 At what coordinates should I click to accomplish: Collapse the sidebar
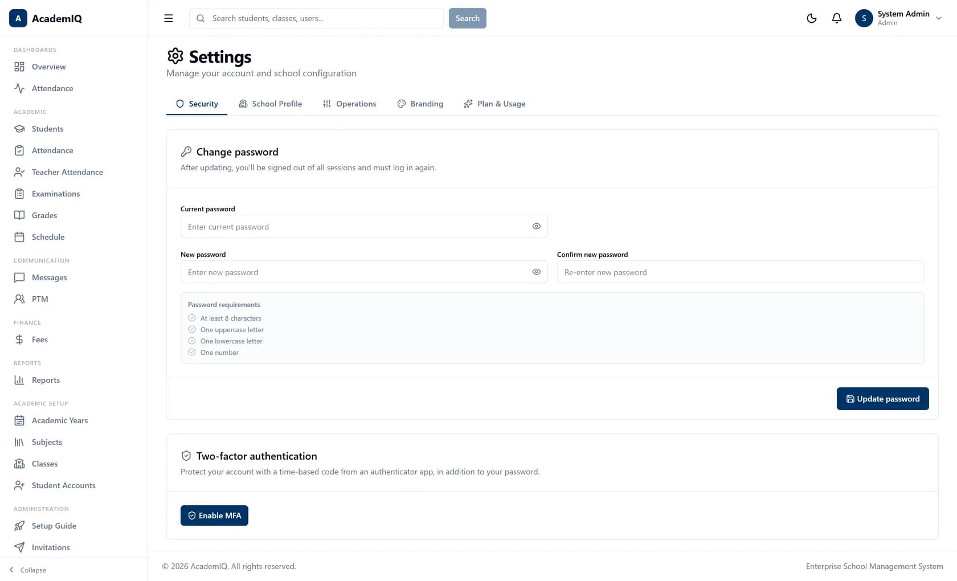pos(27,570)
